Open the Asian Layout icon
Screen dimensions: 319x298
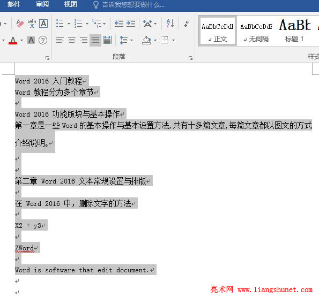(147, 24)
